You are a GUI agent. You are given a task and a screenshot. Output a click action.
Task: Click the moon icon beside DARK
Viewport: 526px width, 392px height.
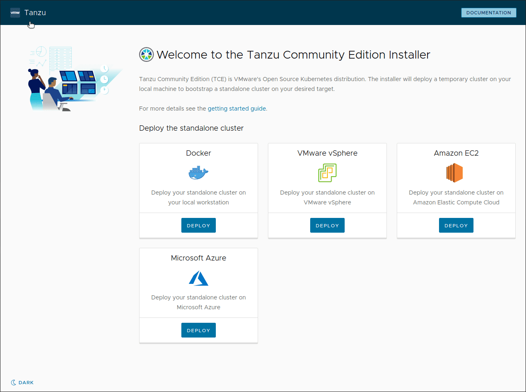click(x=14, y=383)
